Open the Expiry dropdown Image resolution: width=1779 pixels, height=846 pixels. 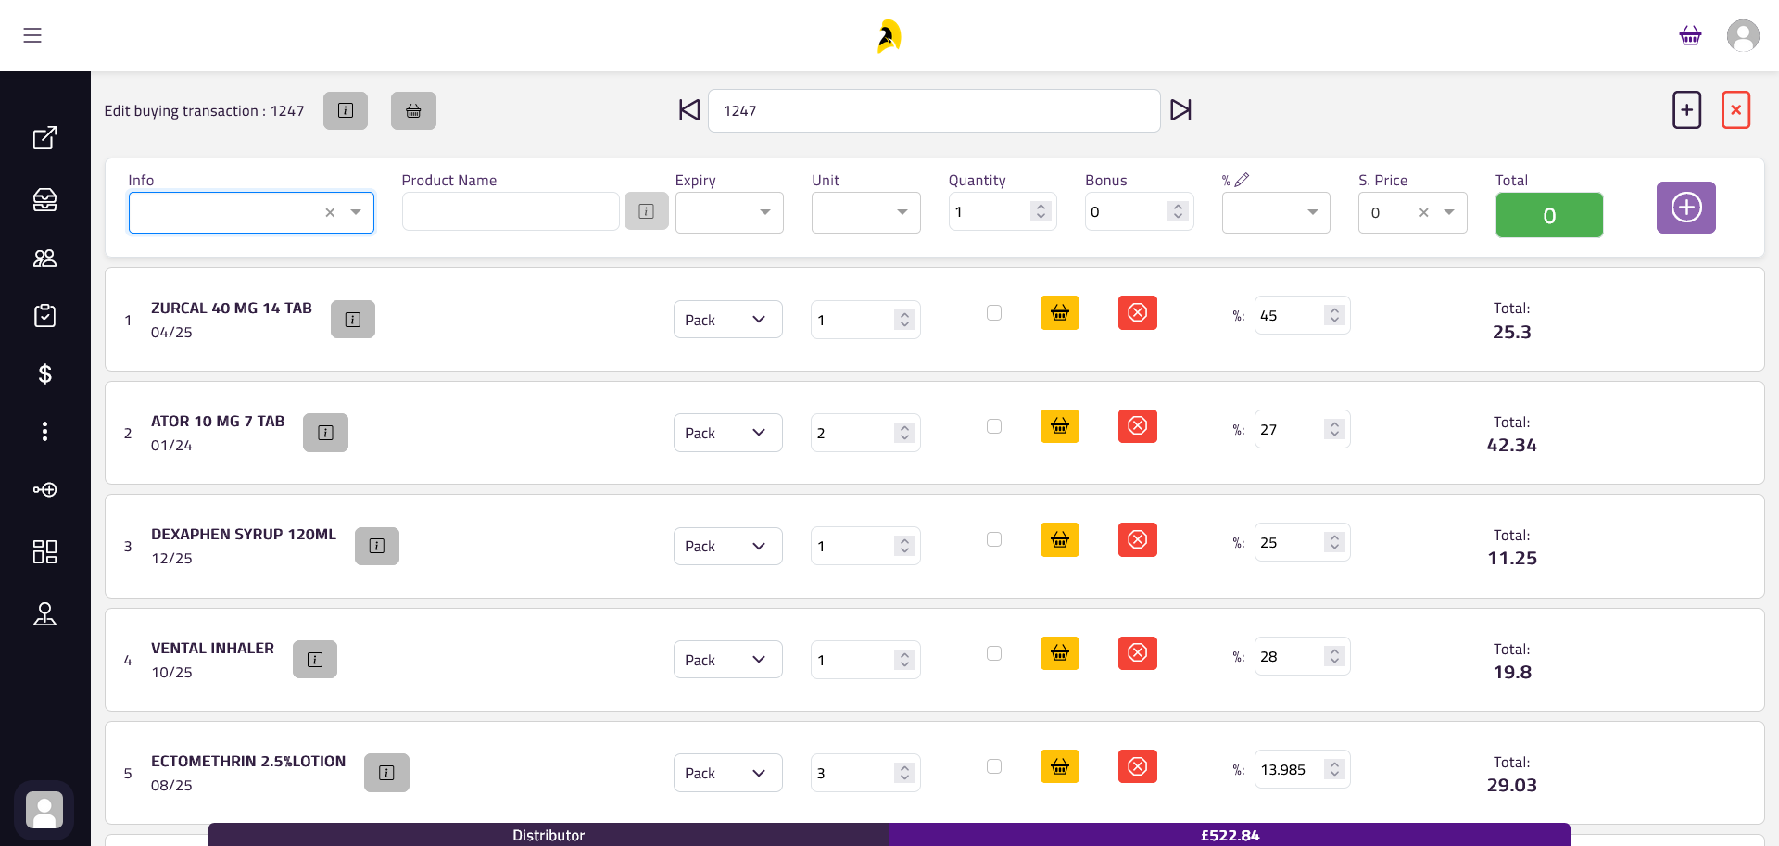729,212
